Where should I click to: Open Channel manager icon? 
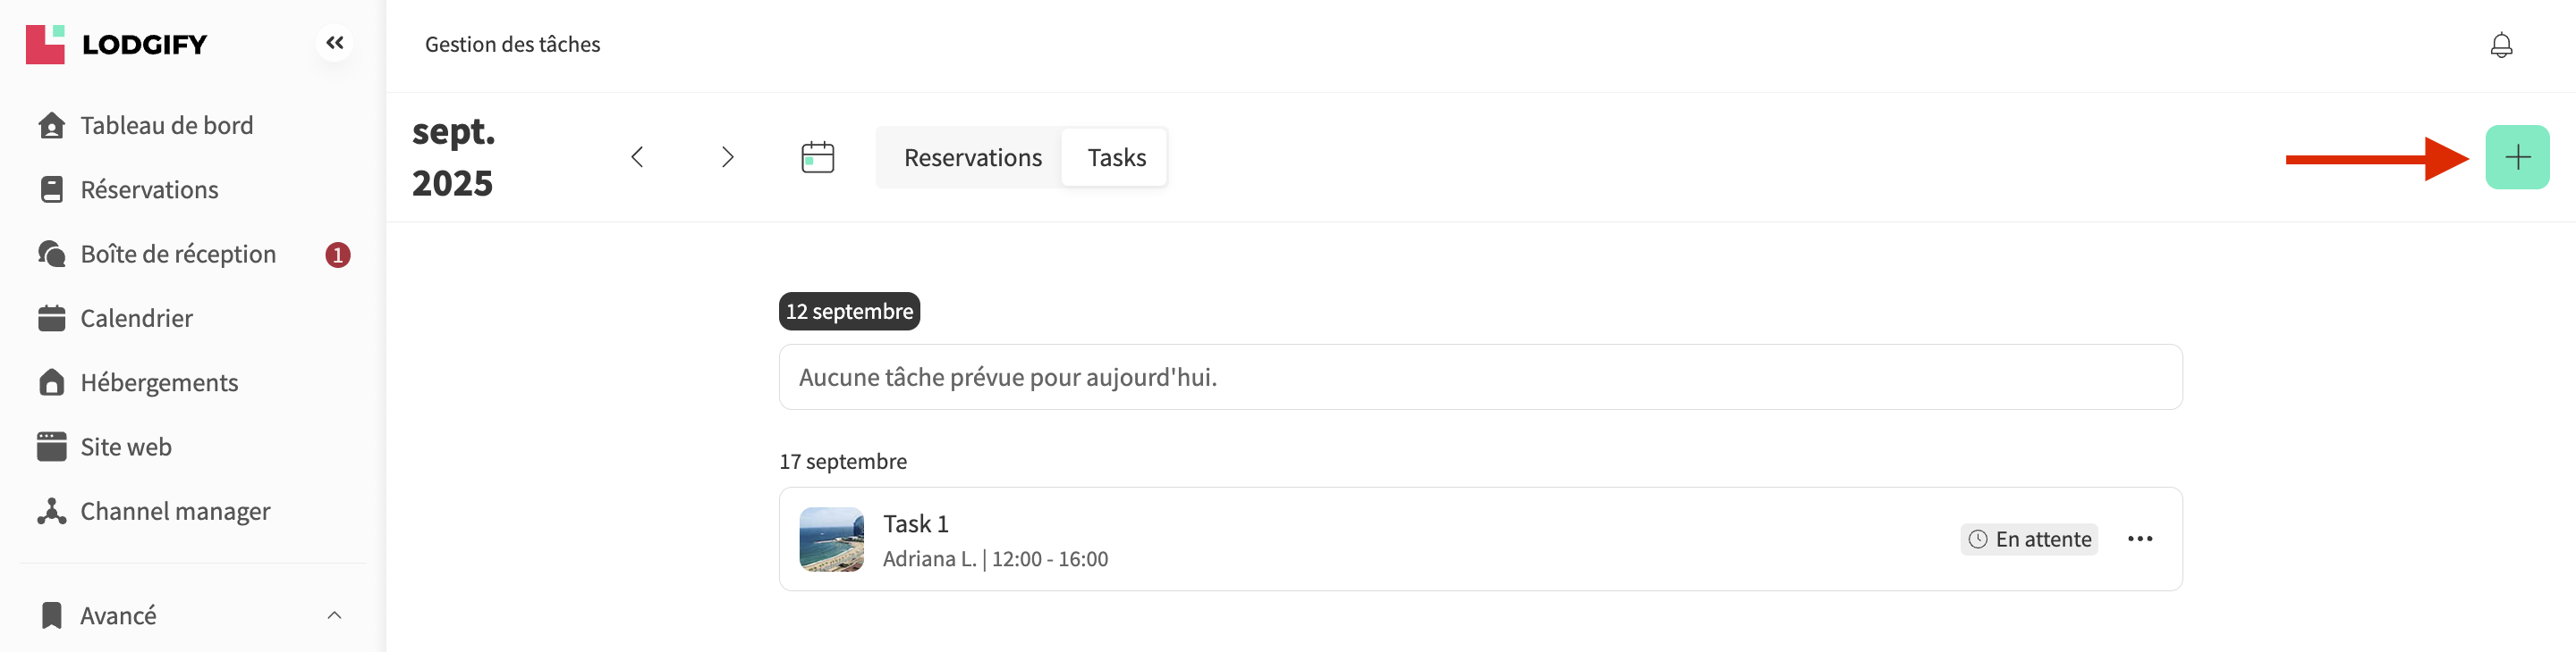(x=52, y=511)
